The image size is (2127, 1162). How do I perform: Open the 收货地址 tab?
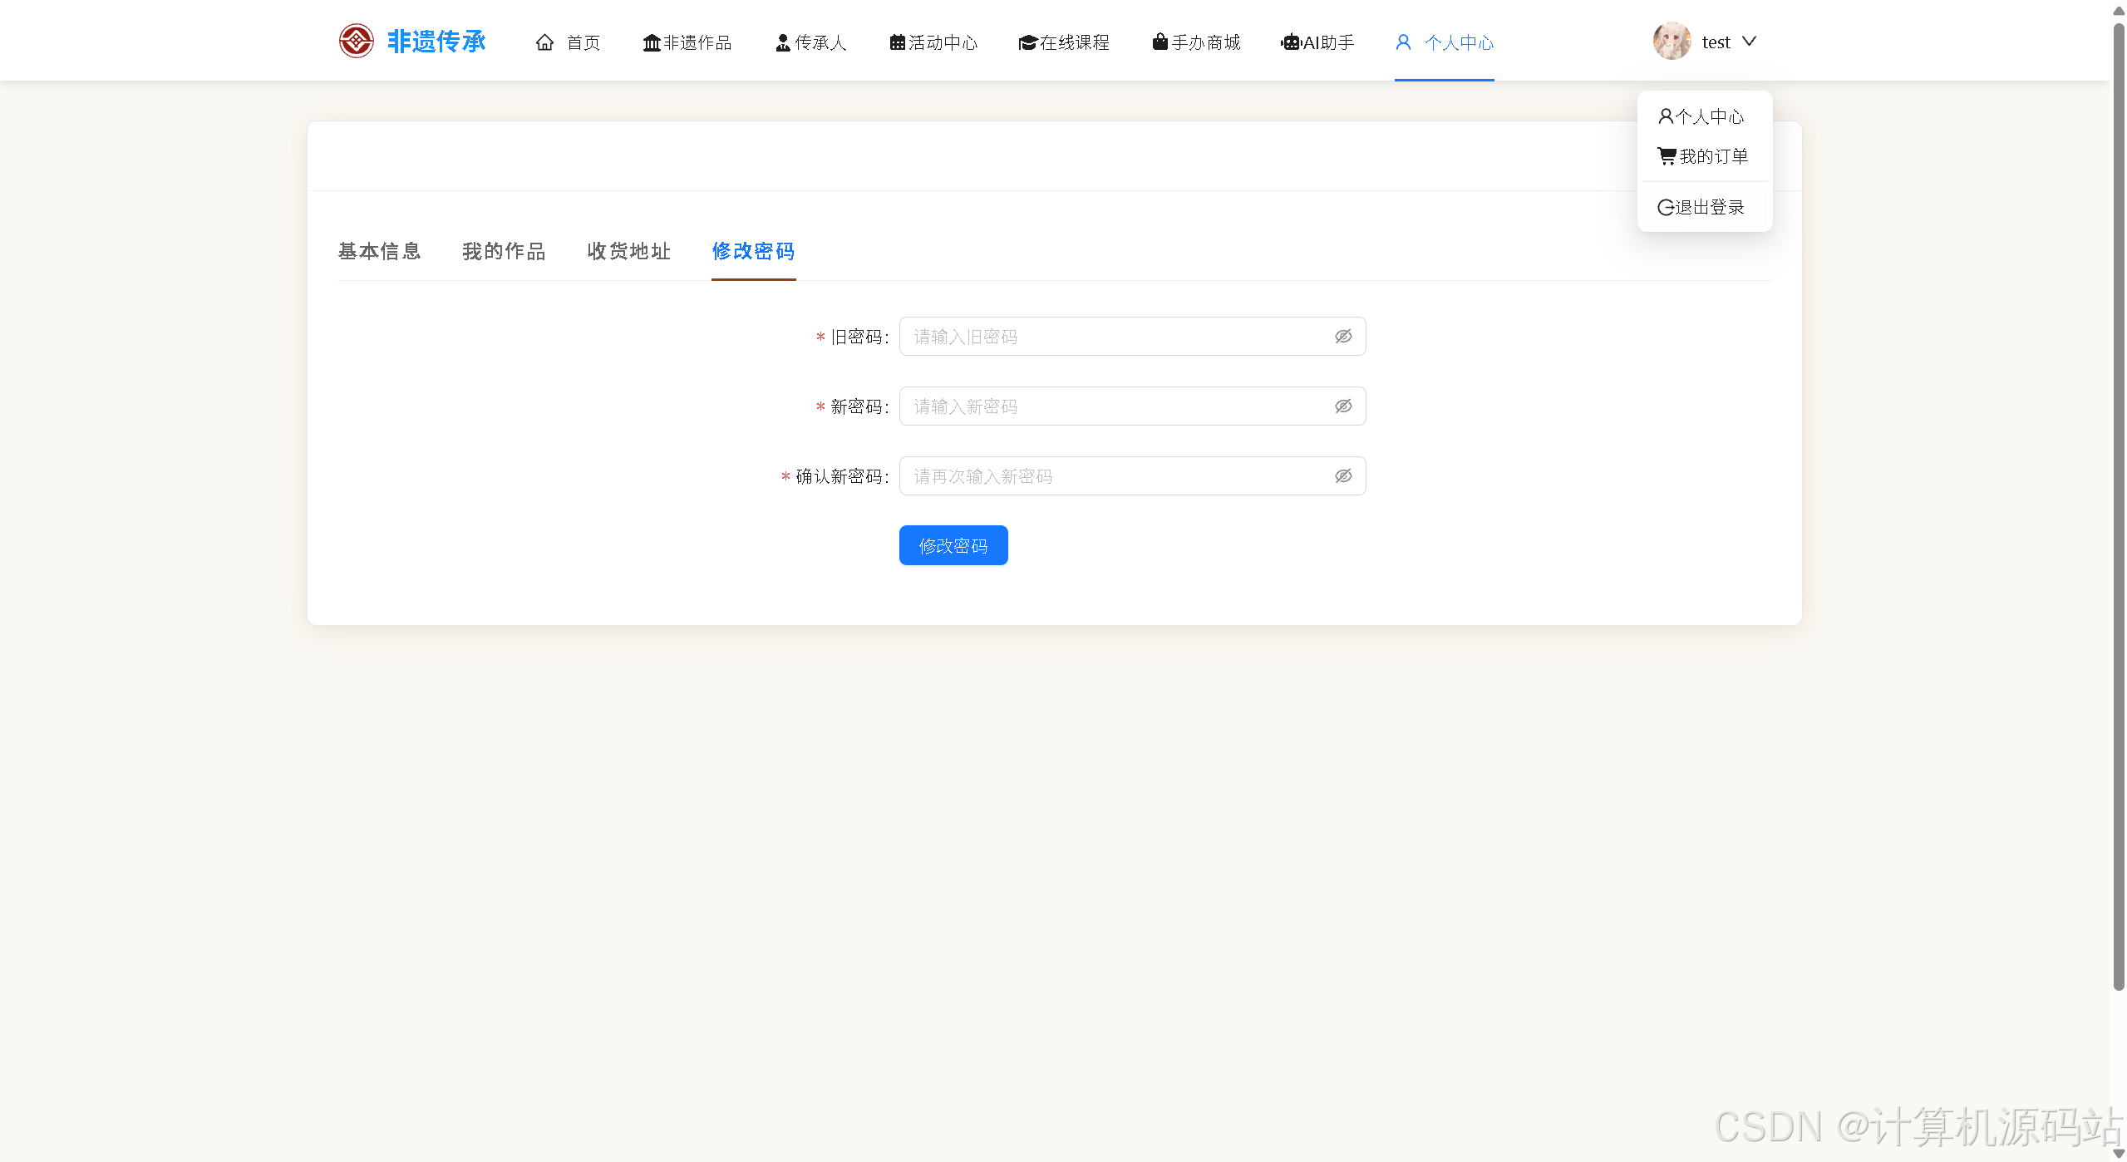pyautogui.click(x=629, y=251)
